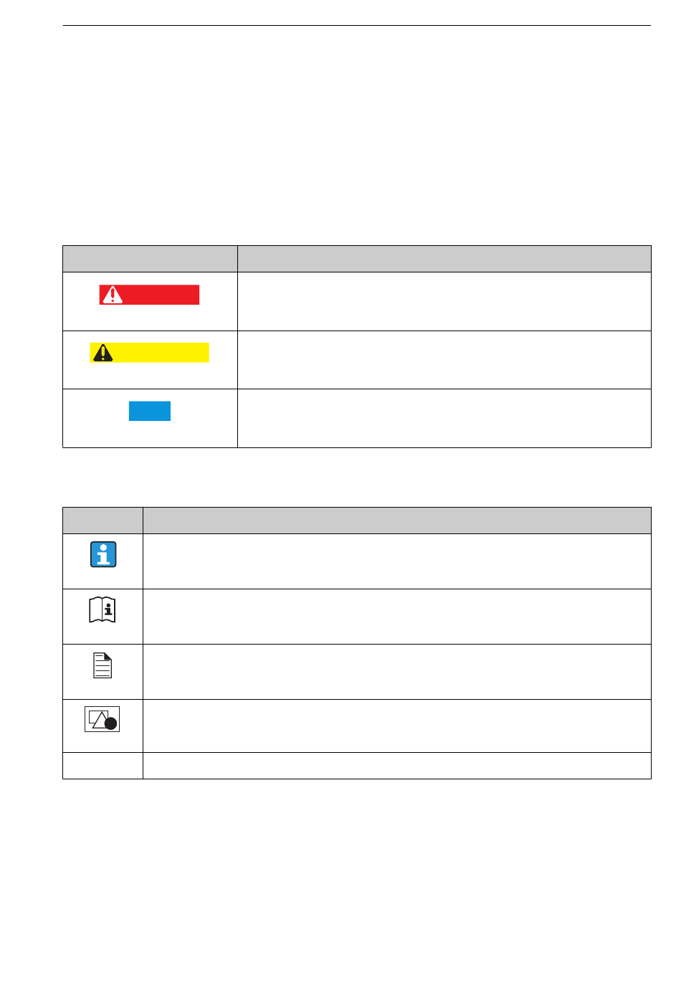Click the blank cell next to graphic shapes icon

[397, 726]
